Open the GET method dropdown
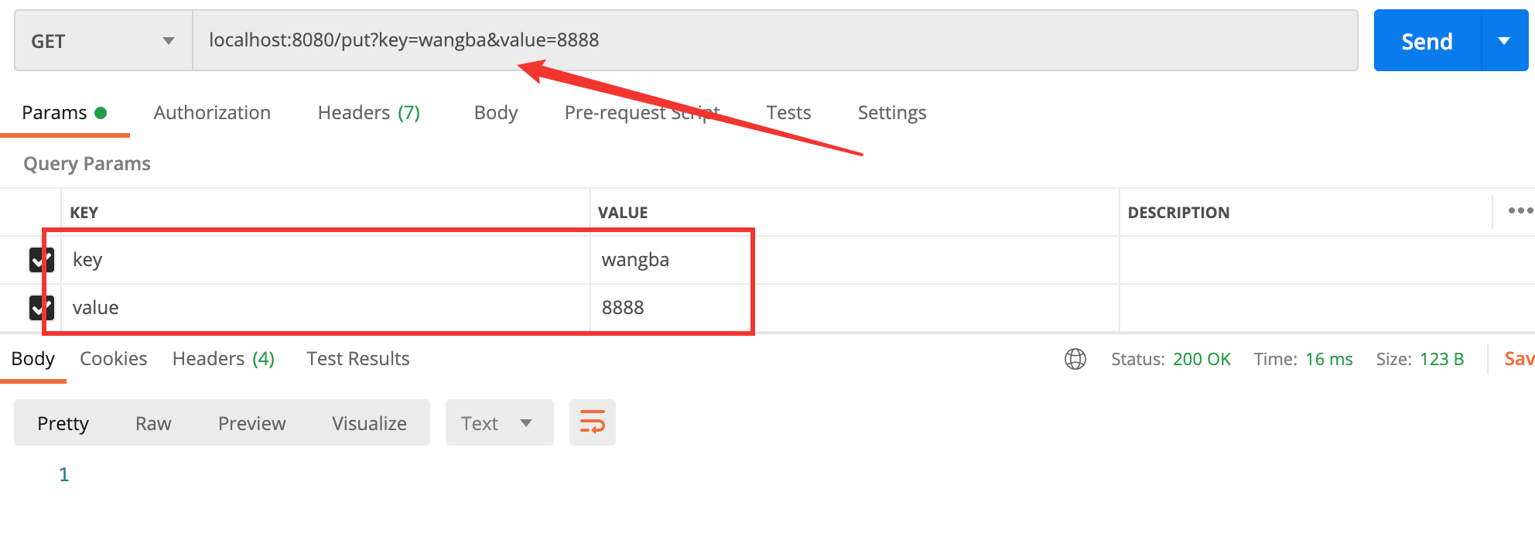Image resolution: width=1535 pixels, height=540 pixels. (103, 41)
